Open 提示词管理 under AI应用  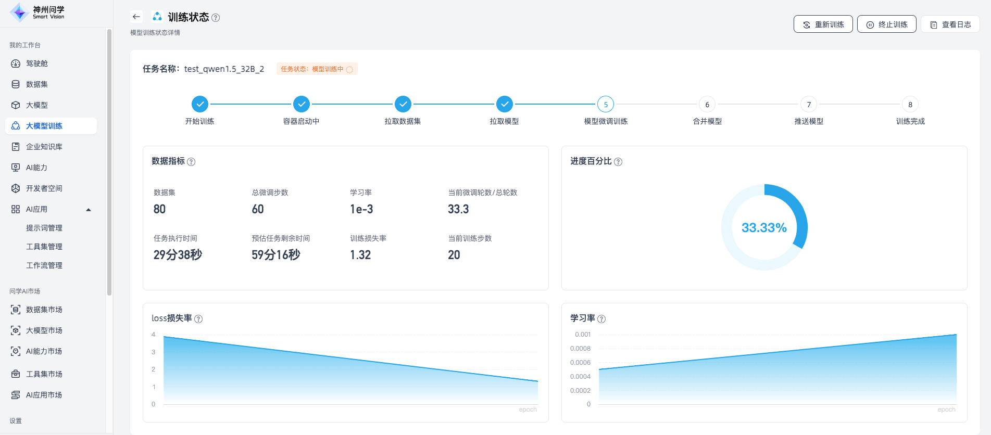coord(44,228)
